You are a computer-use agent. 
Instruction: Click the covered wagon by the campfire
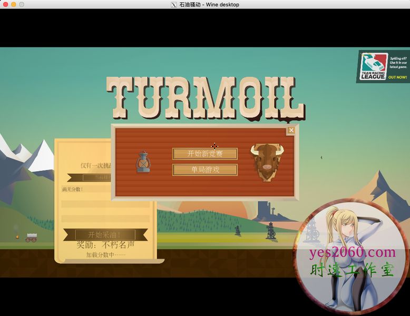32,237
